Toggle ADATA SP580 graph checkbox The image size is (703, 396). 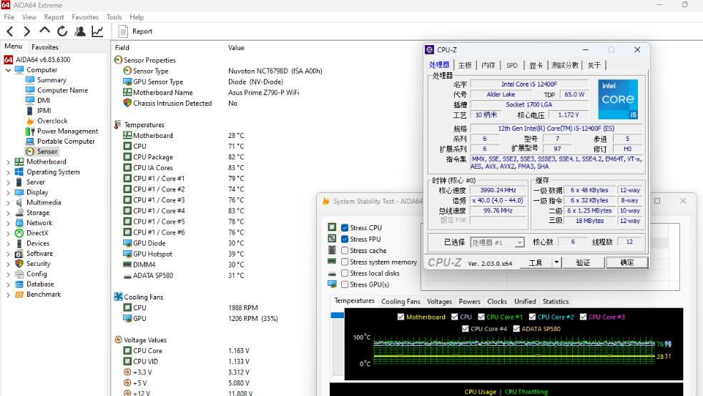coord(516,329)
